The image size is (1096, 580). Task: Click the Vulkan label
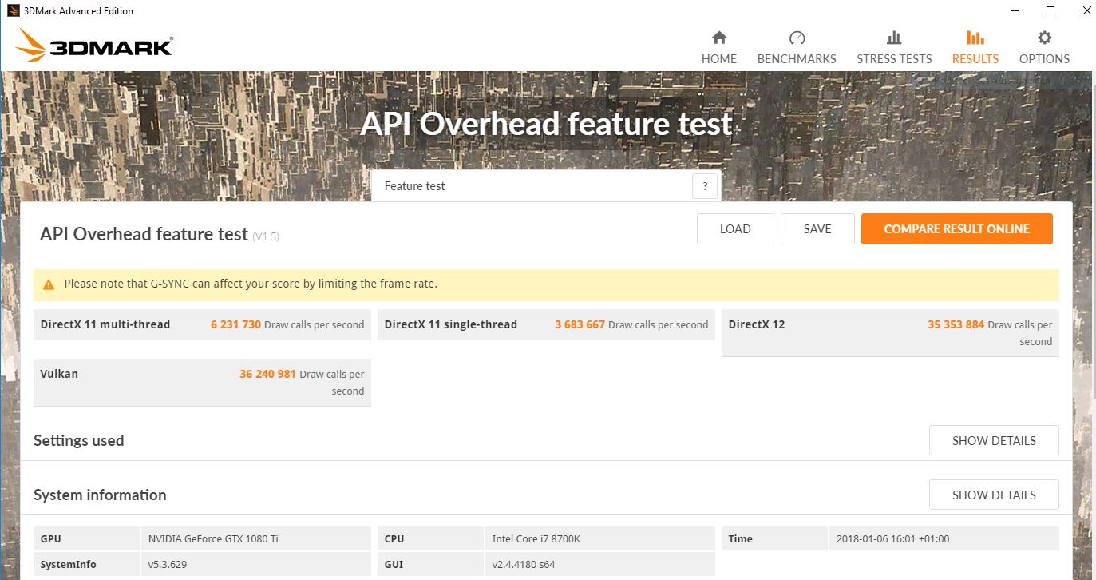(x=59, y=374)
